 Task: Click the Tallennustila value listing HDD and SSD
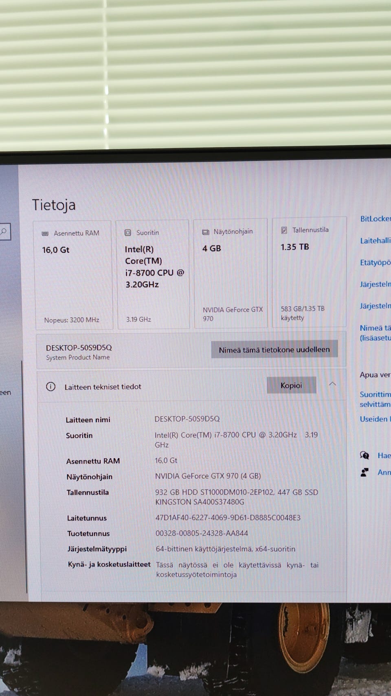237,497
